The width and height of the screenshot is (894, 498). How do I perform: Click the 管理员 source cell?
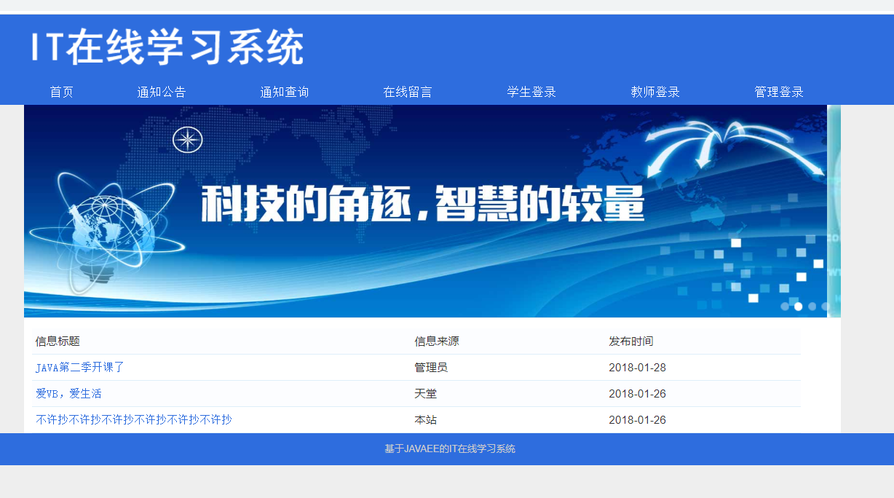click(432, 368)
